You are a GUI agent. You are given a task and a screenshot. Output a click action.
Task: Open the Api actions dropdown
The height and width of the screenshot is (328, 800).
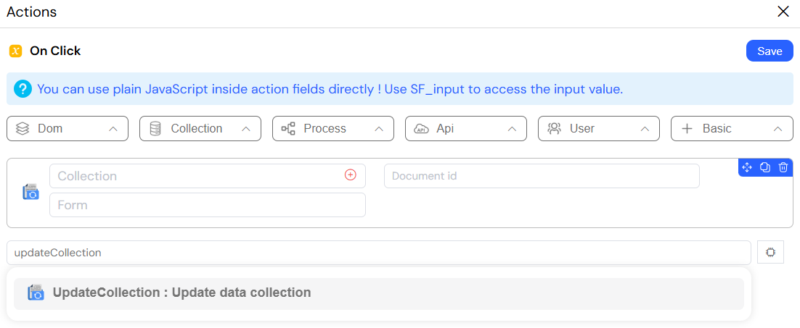(x=466, y=129)
